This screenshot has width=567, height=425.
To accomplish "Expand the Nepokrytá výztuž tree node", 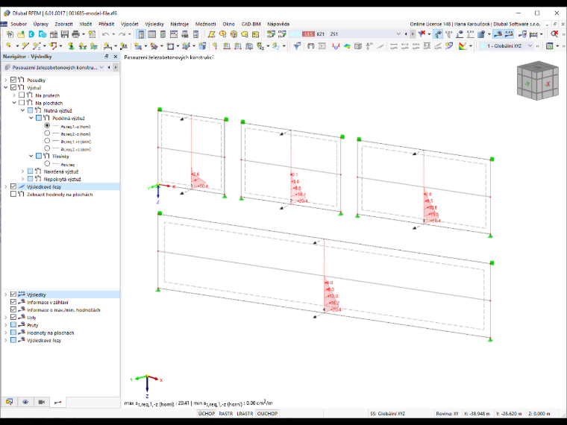I will pos(22,179).
